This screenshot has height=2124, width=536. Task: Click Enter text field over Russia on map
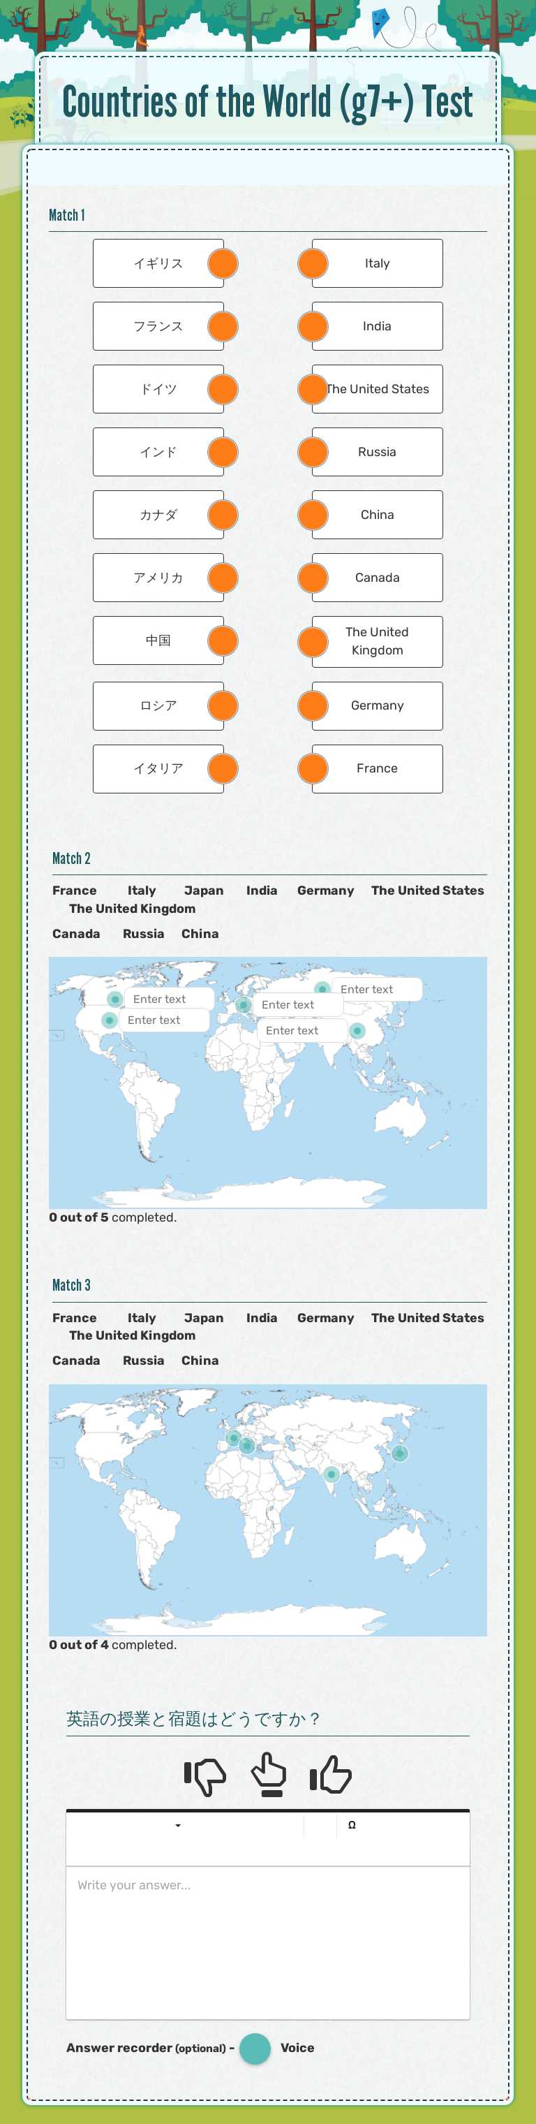pos(377,990)
